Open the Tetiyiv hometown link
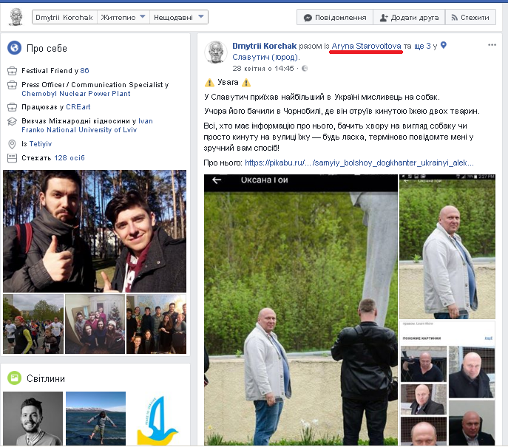 (41, 144)
